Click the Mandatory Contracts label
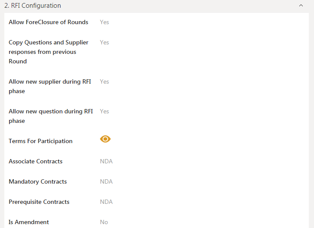The height and width of the screenshot is (228, 314). point(38,181)
